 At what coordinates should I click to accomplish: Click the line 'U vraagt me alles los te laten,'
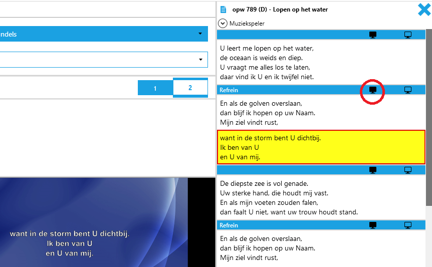(265, 68)
